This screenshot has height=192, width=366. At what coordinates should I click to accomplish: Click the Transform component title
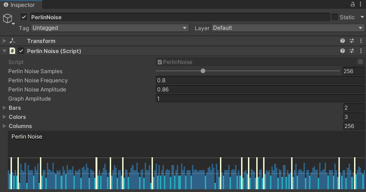[41, 41]
